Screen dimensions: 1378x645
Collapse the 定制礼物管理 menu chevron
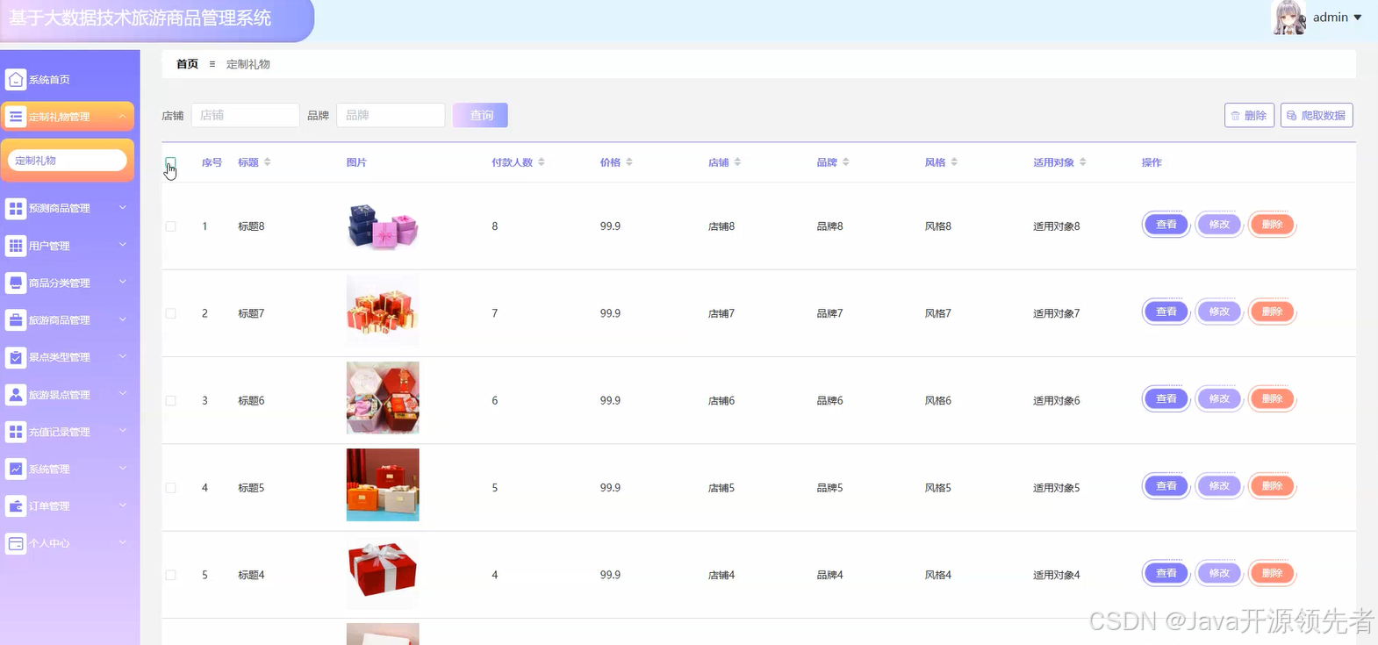click(x=123, y=116)
